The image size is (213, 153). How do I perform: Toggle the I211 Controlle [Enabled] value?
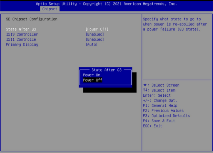(x=95, y=39)
